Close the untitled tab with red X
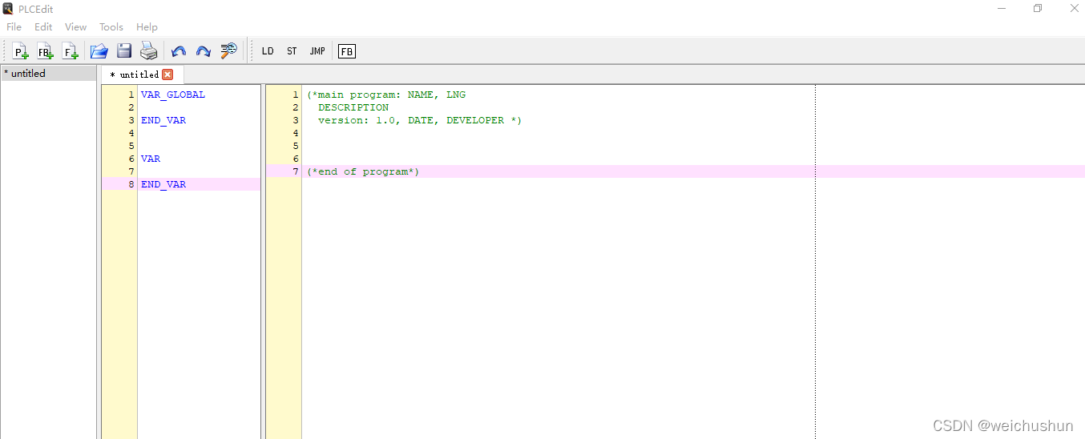 167,75
